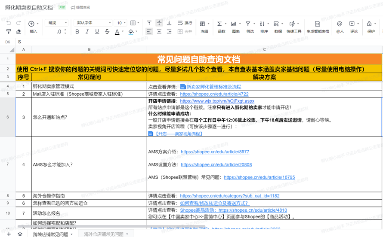The height and width of the screenshot is (237, 383).
Task: Click the 函数 sum function icon
Action: click(x=222, y=27)
